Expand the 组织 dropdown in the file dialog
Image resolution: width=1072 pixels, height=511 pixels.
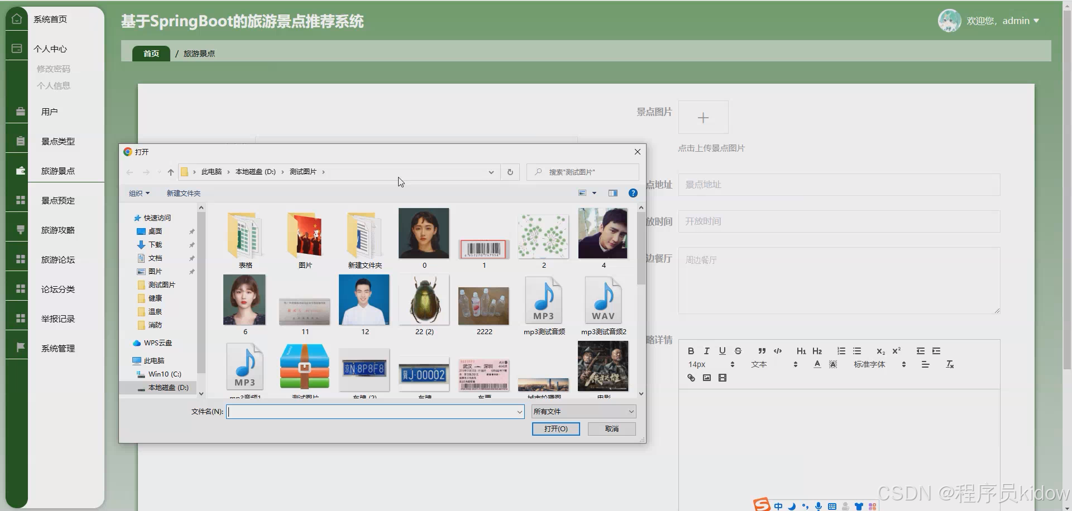pos(139,193)
